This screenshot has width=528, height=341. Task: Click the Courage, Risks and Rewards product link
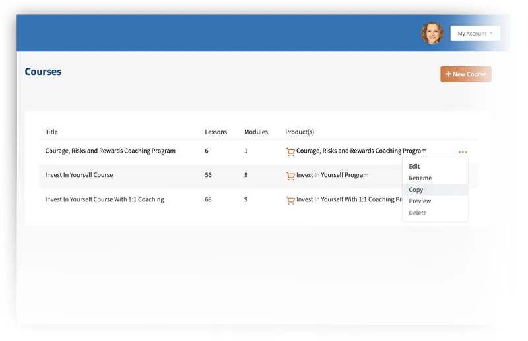coord(361,151)
